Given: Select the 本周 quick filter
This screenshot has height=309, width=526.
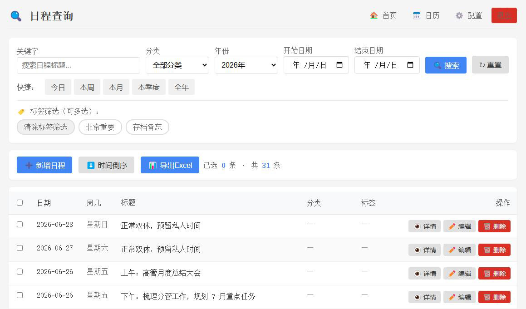Looking at the screenshot, I should point(87,87).
